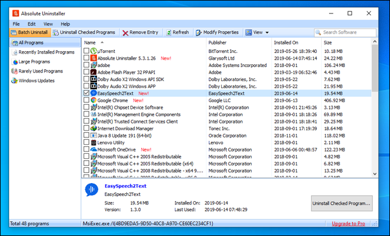Click the search magnifier icon
This screenshot has height=236, width=390.
point(318,32)
